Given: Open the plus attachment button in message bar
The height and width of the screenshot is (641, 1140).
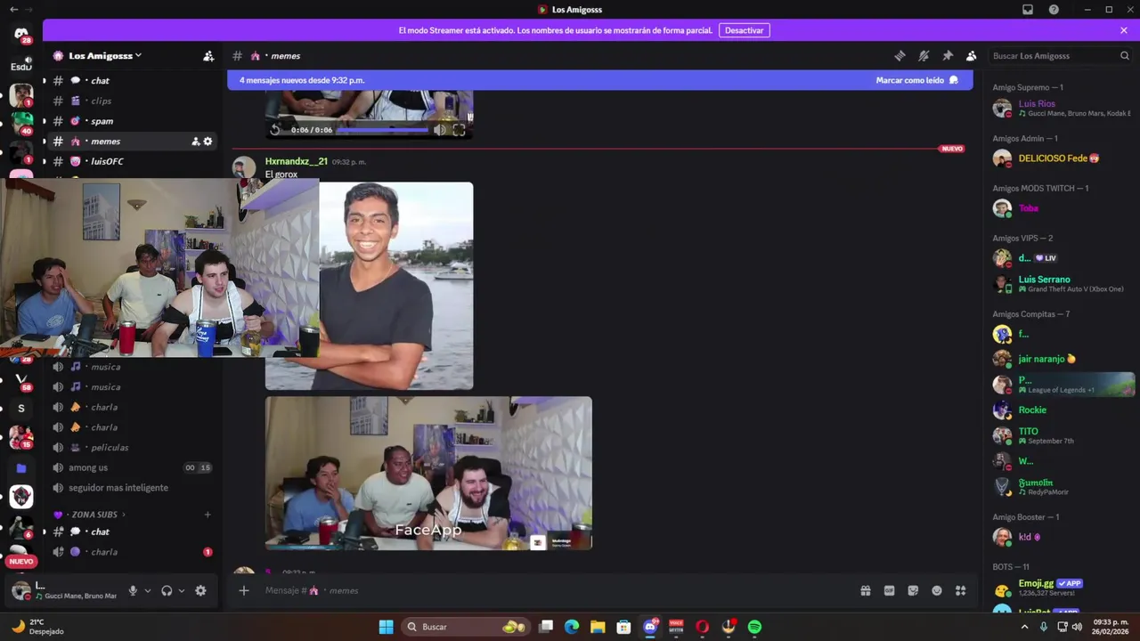Looking at the screenshot, I should click(244, 590).
